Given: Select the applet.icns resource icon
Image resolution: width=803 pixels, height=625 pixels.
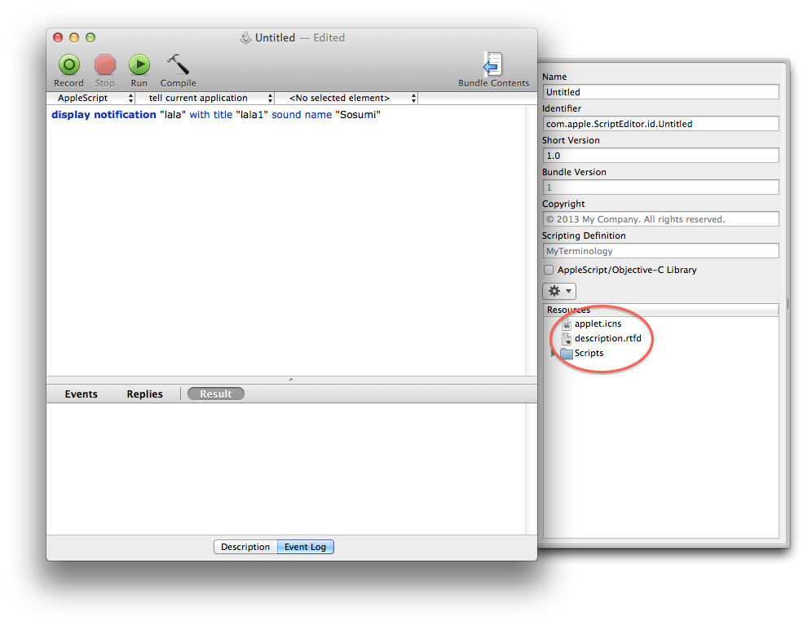Looking at the screenshot, I should click(x=568, y=324).
